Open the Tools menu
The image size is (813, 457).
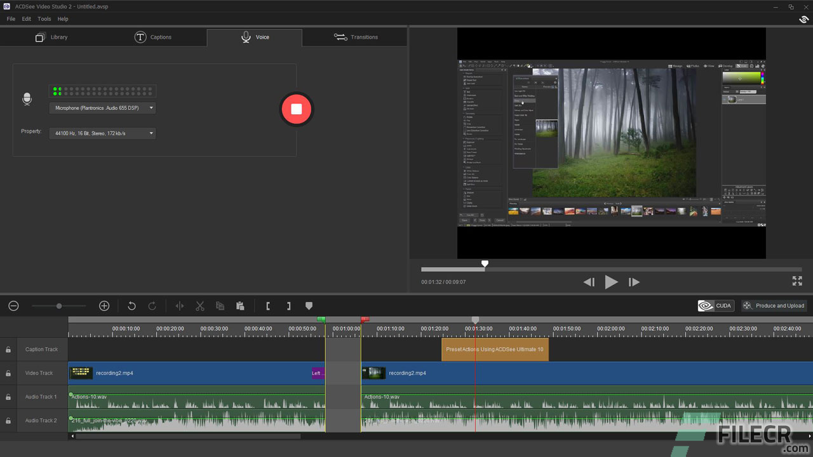[x=44, y=19]
